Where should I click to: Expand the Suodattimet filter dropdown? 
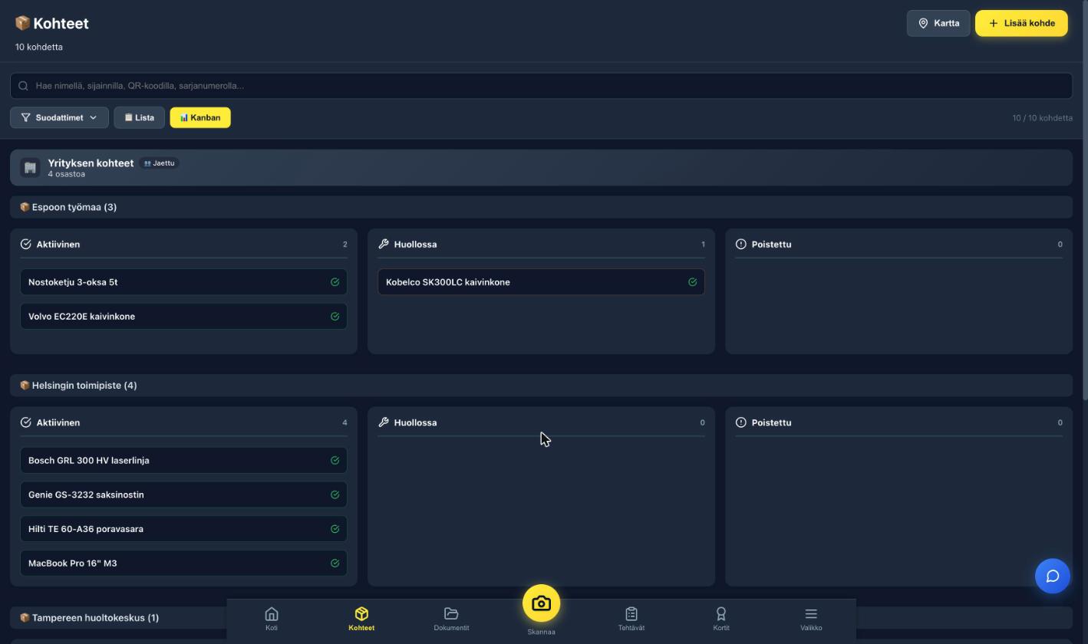coord(59,117)
